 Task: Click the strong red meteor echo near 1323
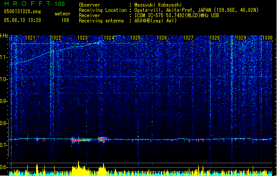[x=81, y=140]
